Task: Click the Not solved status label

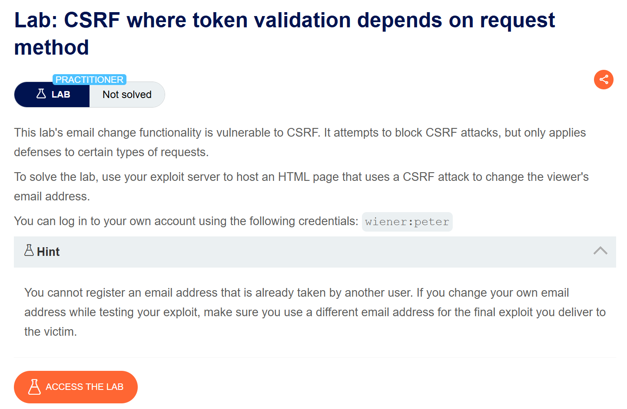Action: coord(127,95)
